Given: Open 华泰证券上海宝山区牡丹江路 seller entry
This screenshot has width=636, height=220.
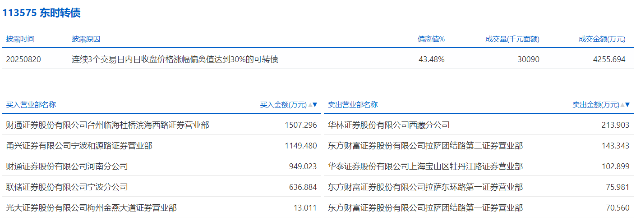Looking at the screenshot, I should [x=425, y=166].
